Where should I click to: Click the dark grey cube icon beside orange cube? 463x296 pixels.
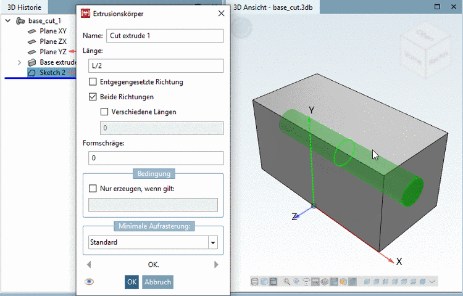(x=352, y=282)
